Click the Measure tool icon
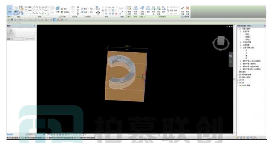 tap(121, 13)
